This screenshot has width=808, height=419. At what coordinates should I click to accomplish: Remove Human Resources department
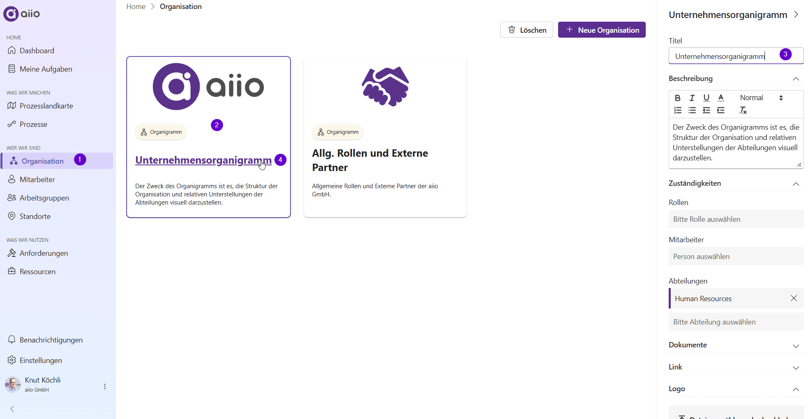click(794, 298)
